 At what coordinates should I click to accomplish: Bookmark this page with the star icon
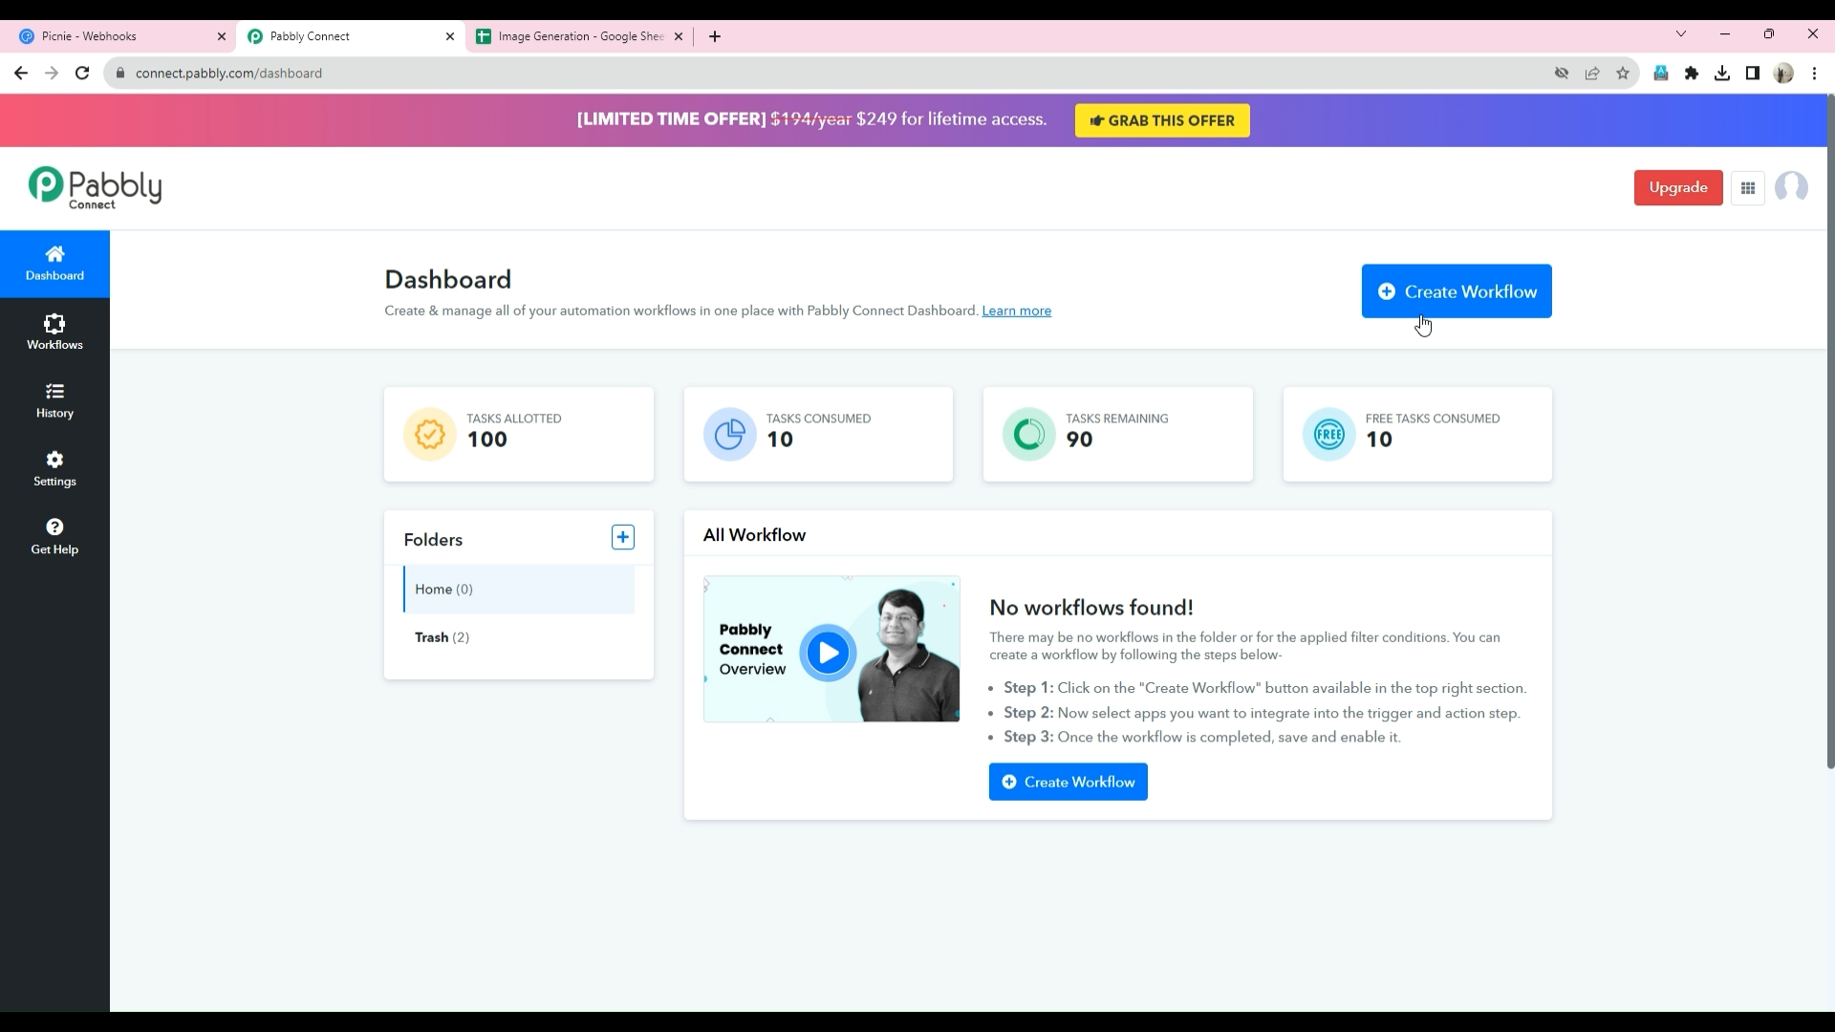tap(1622, 74)
